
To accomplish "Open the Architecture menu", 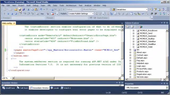I will pyautogui.click(x=71, y=5).
